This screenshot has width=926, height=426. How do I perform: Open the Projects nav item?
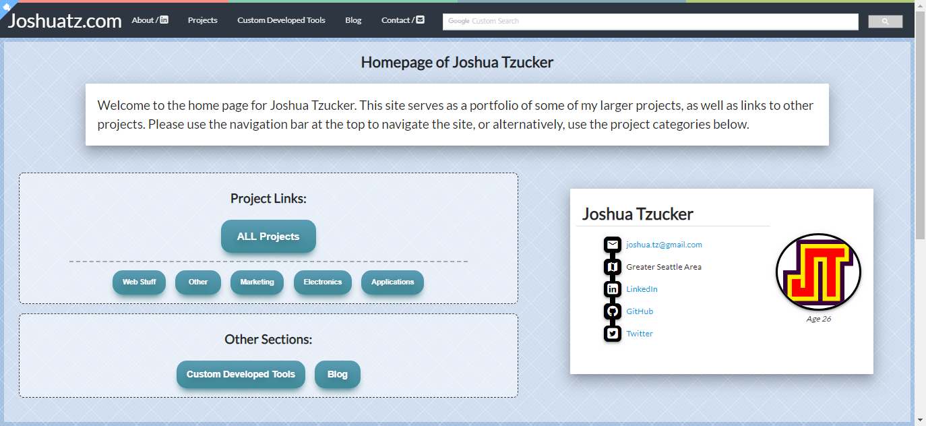(x=202, y=20)
